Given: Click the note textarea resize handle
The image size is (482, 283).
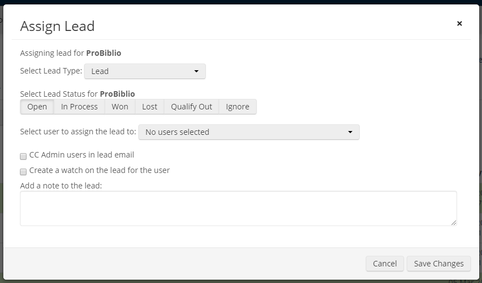Looking at the screenshot, I should [x=454, y=223].
